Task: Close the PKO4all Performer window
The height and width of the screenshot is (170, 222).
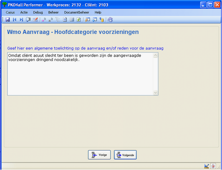Action: [217, 5]
